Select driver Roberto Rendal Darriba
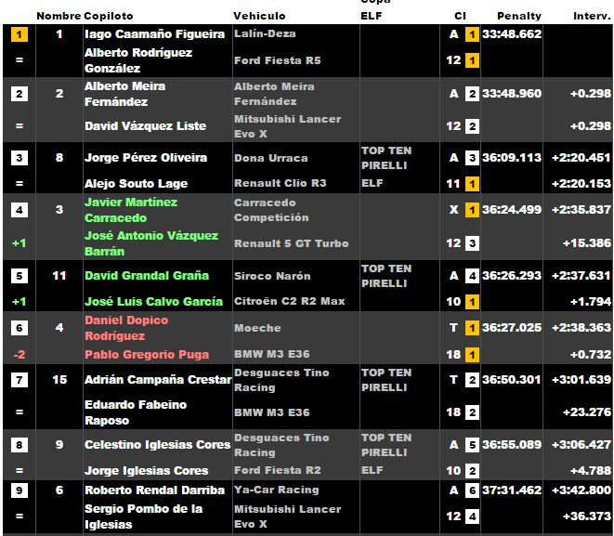The width and height of the screenshot is (614, 536). pos(155,490)
